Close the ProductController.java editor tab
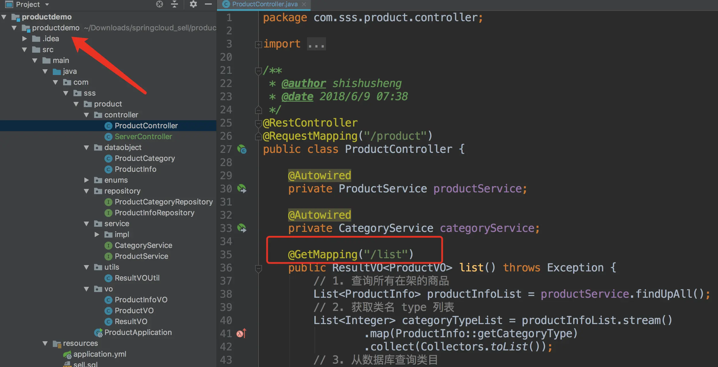Screen dimensions: 718x367 coord(304,4)
